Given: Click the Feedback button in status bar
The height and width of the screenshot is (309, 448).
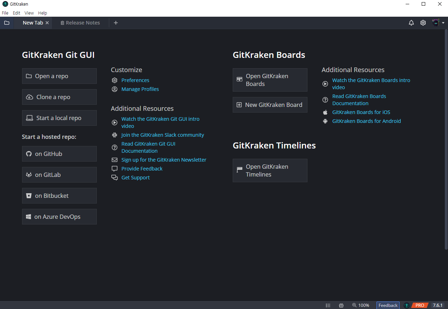Looking at the screenshot, I should pos(388,305).
